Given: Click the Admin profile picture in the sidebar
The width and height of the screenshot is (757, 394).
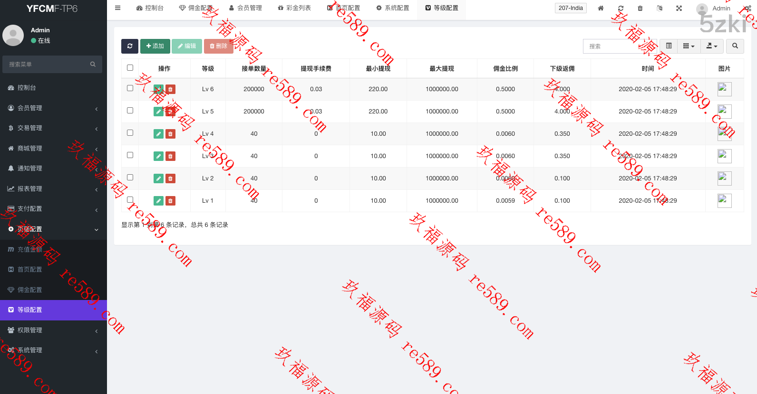Looking at the screenshot, I should [13, 35].
